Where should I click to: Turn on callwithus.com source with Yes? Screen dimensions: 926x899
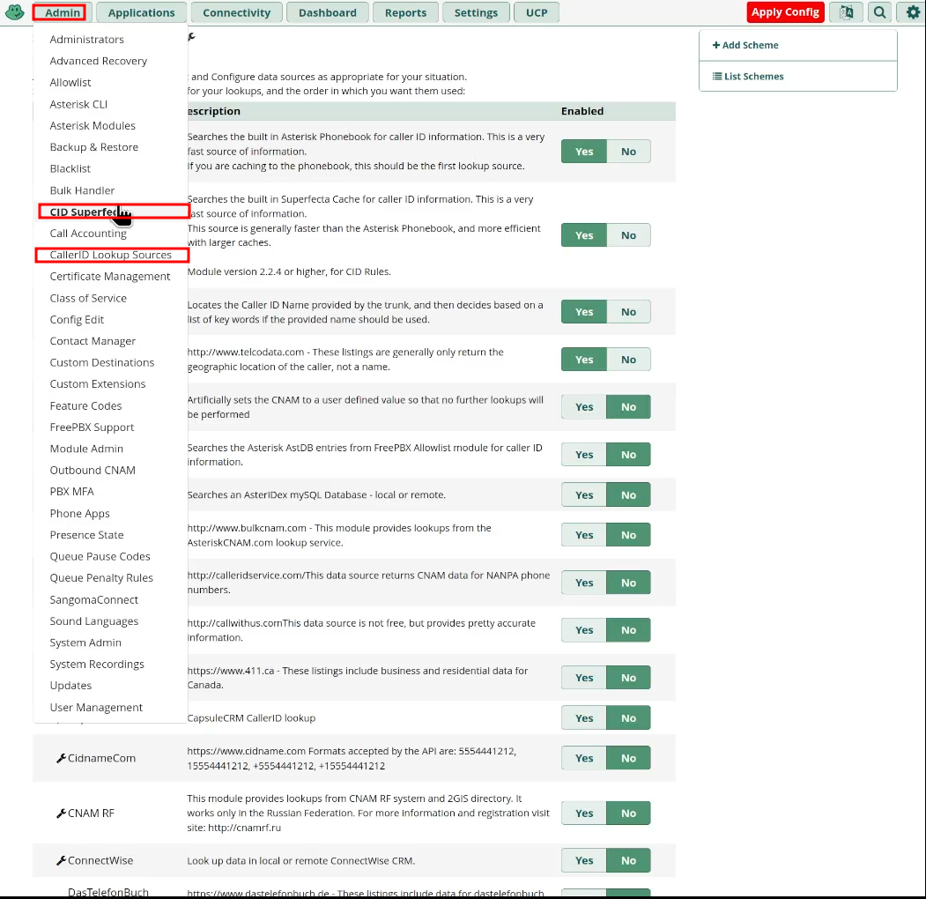click(x=583, y=630)
